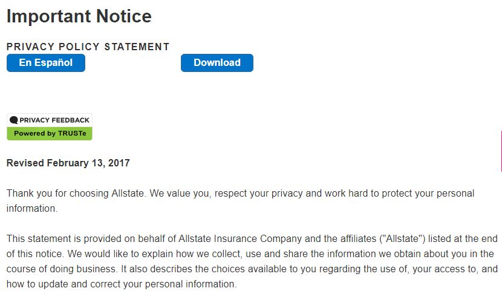Image resolution: width=502 pixels, height=291 pixels.
Task: Click the word TRUSTe in the badge
Action: tap(72, 134)
